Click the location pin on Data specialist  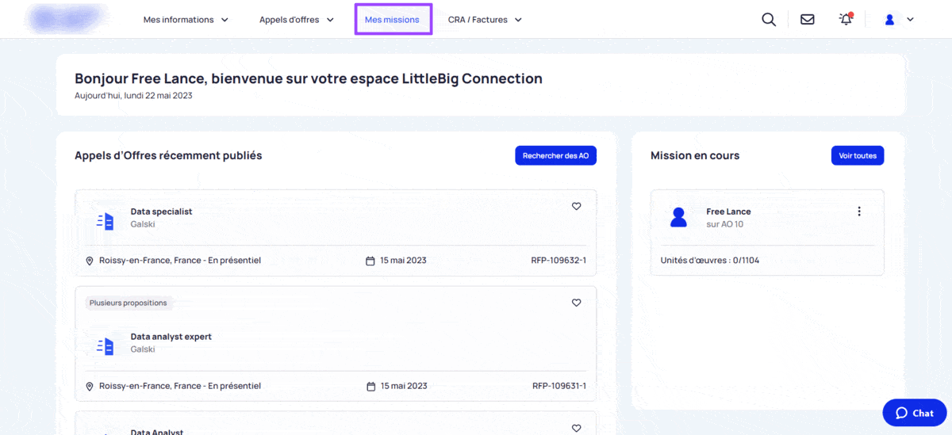click(x=90, y=261)
